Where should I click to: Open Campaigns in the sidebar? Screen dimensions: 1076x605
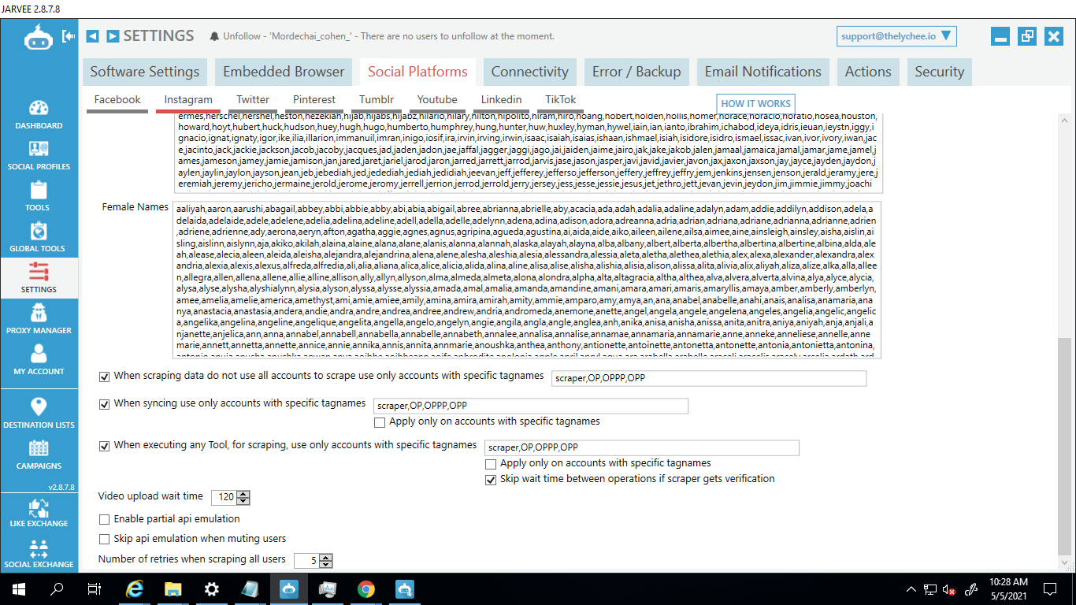tap(39, 454)
